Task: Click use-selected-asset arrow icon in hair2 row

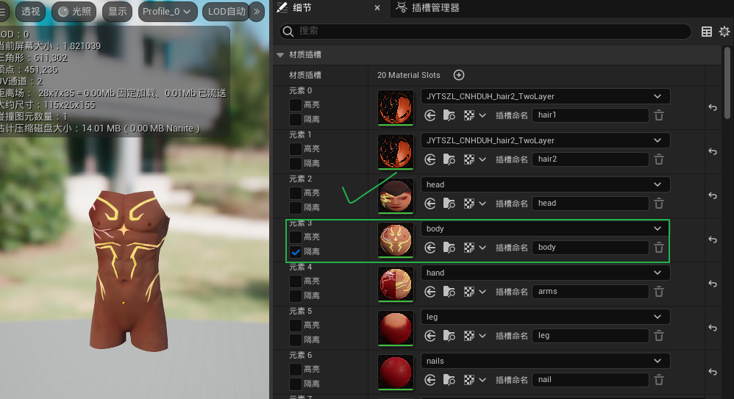Action: click(x=430, y=159)
